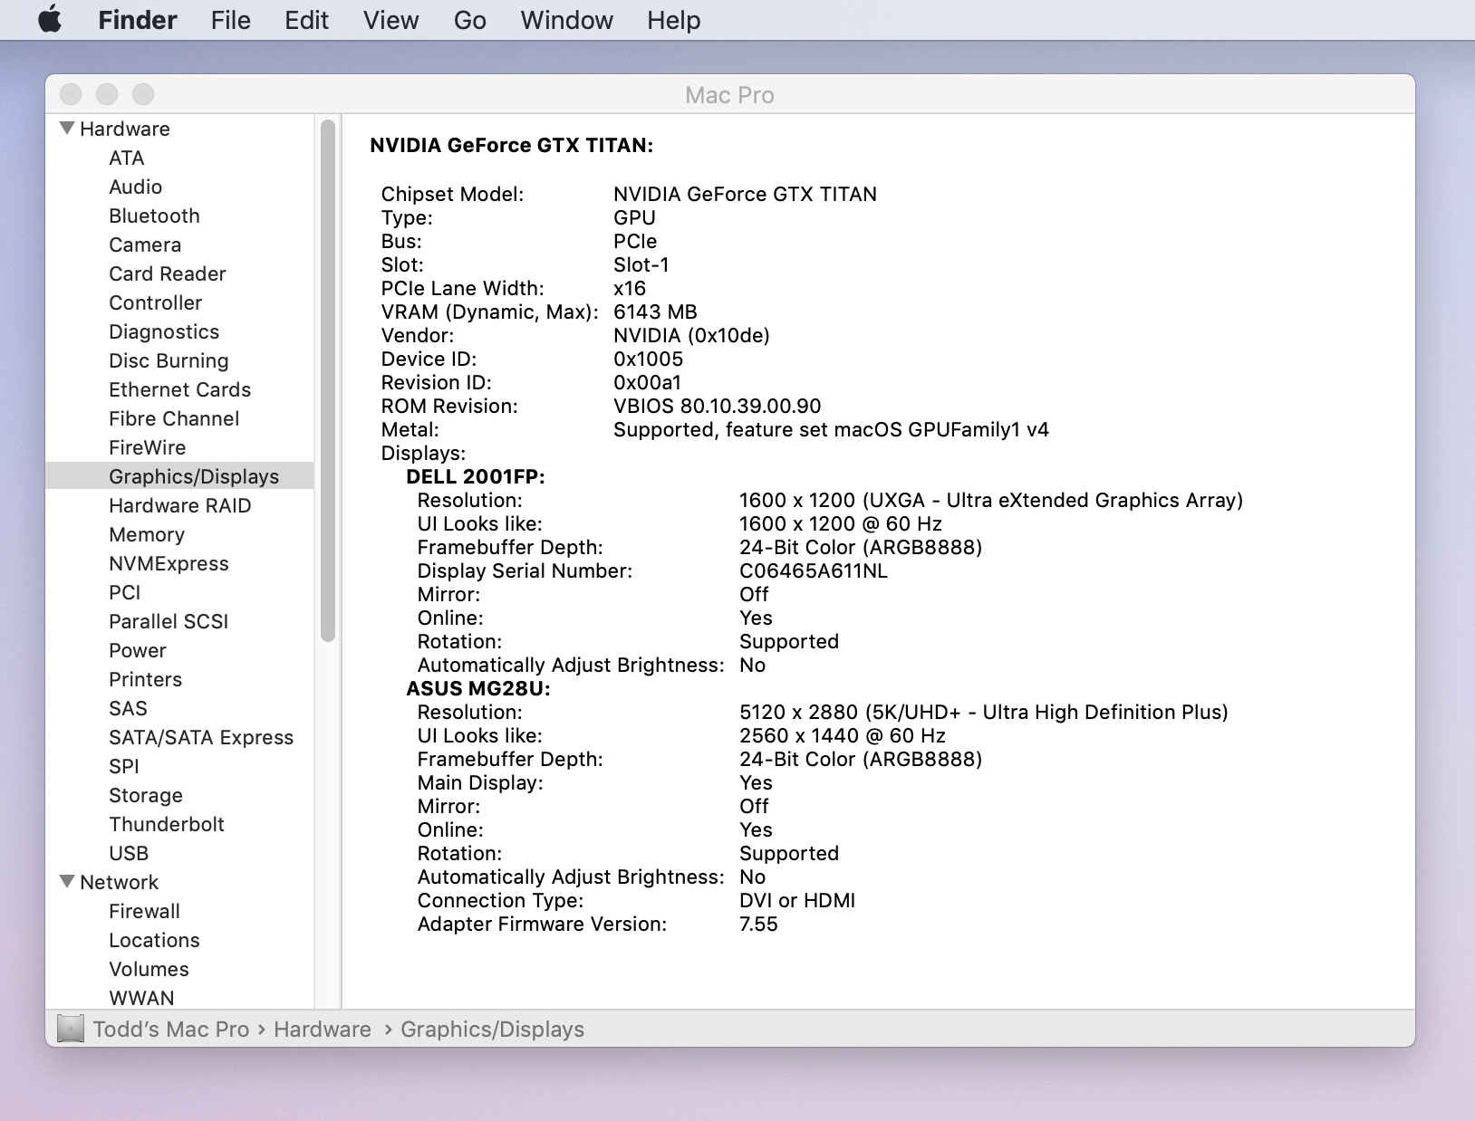The image size is (1475, 1121).
Task: Click Hardware in the path bar
Action: 323,1030
